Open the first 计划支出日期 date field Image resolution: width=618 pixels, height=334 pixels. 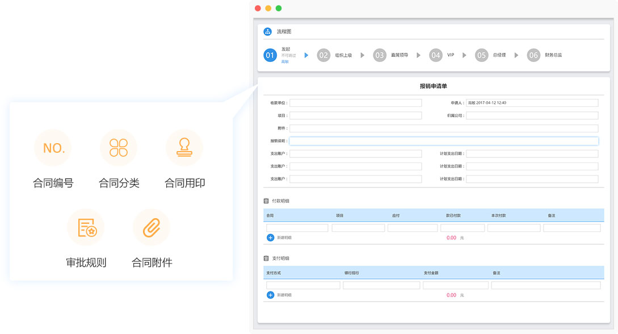(x=532, y=154)
